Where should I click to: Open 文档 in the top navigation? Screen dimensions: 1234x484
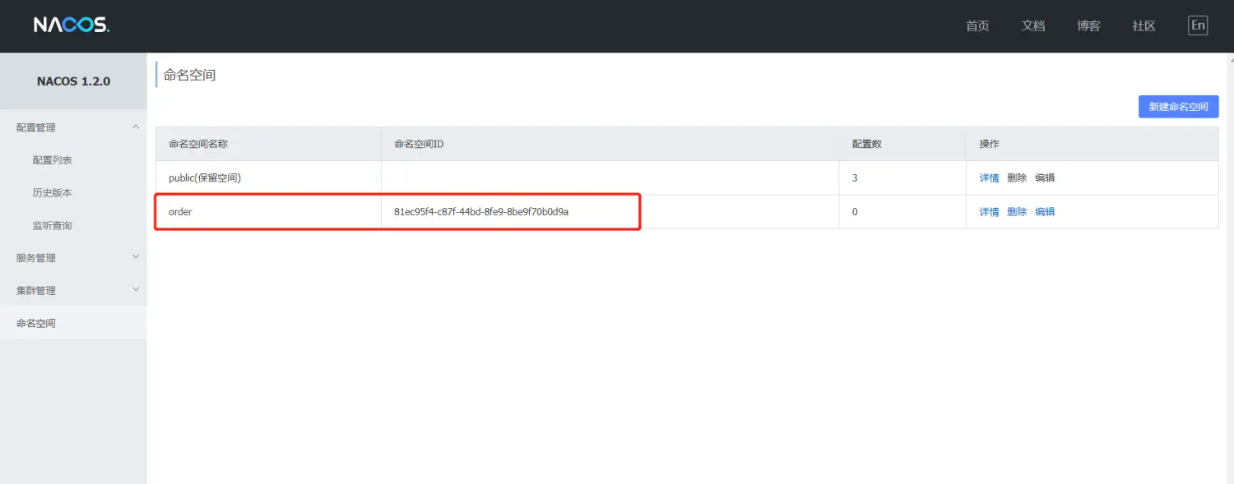(1033, 26)
